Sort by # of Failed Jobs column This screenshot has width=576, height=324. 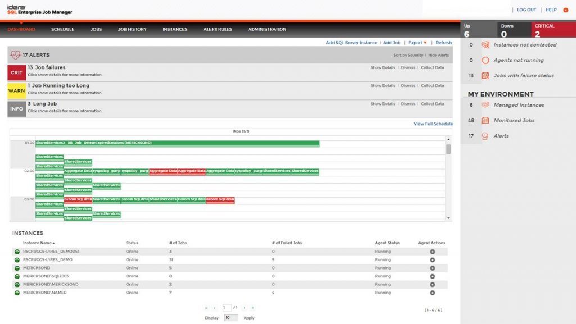[x=287, y=243]
